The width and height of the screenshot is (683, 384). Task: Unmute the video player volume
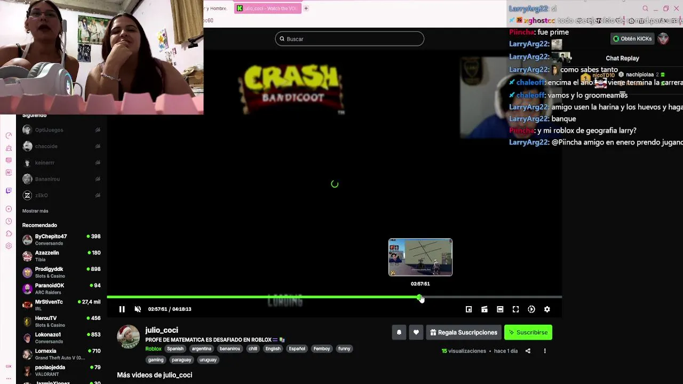coord(138,309)
